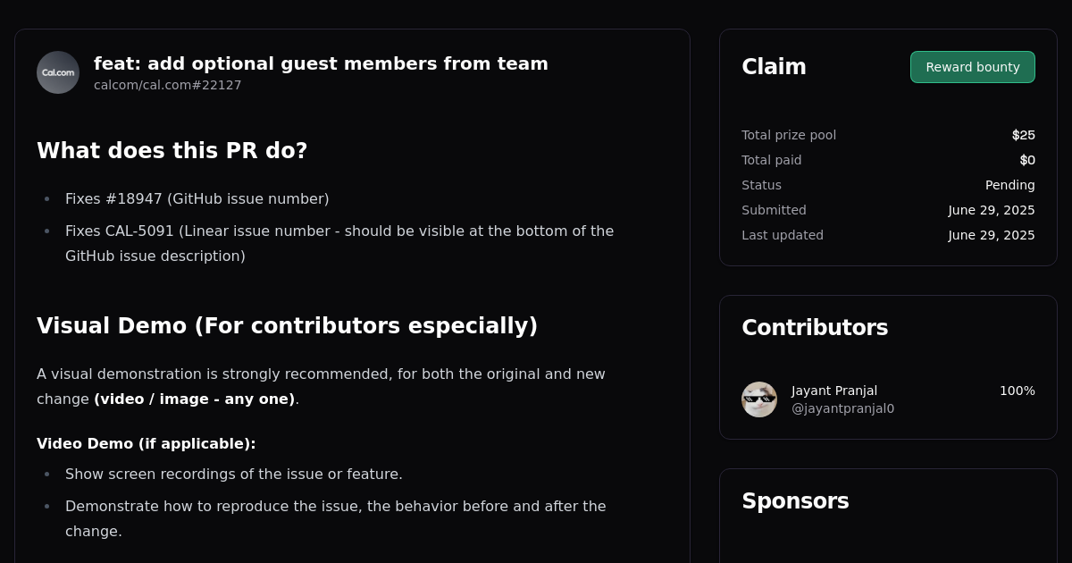Click the 100% contributor share value
The image size is (1072, 563).
point(1017,391)
